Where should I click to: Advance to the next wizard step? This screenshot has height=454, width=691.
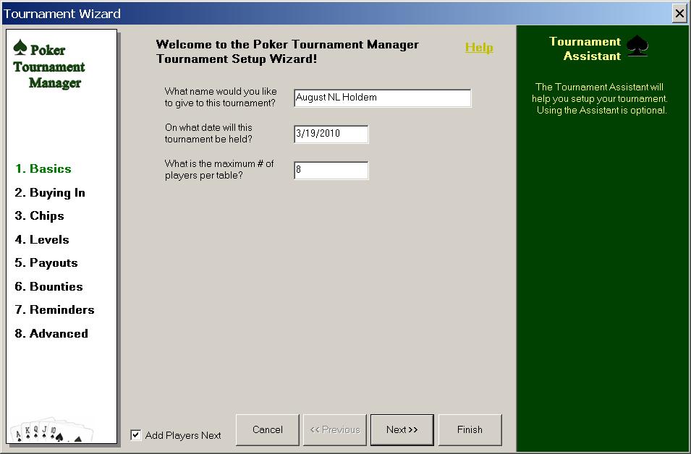click(402, 429)
